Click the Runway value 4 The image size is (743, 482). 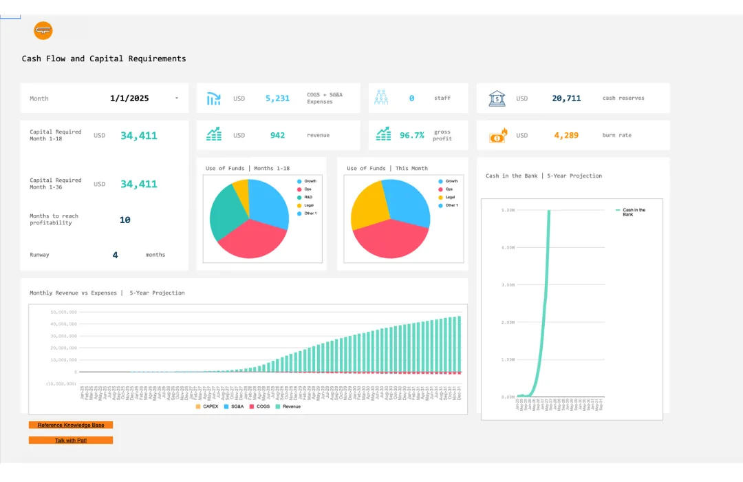click(x=115, y=255)
